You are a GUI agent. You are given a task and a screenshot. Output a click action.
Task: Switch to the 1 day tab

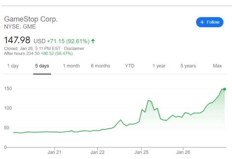[x=13, y=66]
